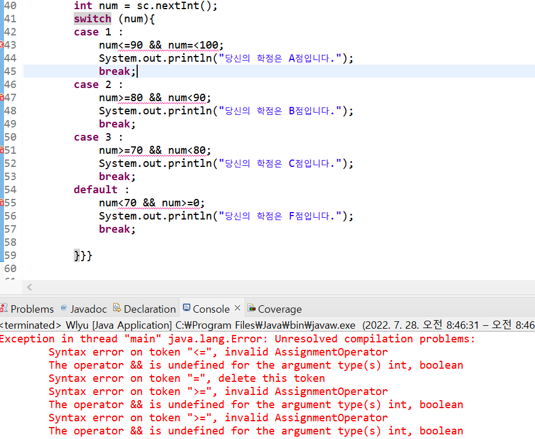The height and width of the screenshot is (439, 535).
Task: Click line number 40 in the gutter
Action: (10, 6)
